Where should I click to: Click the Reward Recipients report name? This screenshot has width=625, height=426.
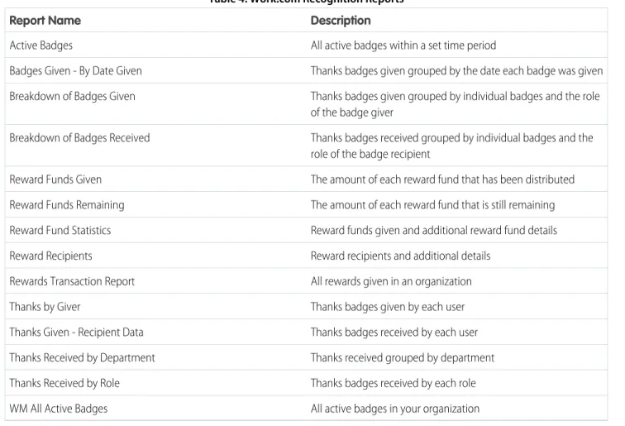coord(50,256)
